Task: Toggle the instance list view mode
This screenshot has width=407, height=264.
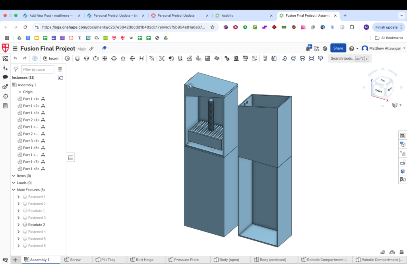Action: (60, 69)
